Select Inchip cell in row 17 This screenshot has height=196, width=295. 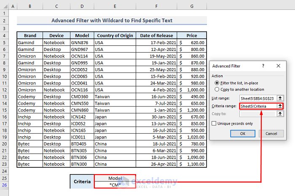[x=30, y=124]
